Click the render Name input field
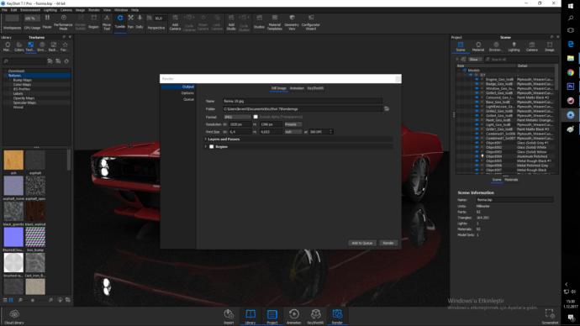 tap(303, 101)
